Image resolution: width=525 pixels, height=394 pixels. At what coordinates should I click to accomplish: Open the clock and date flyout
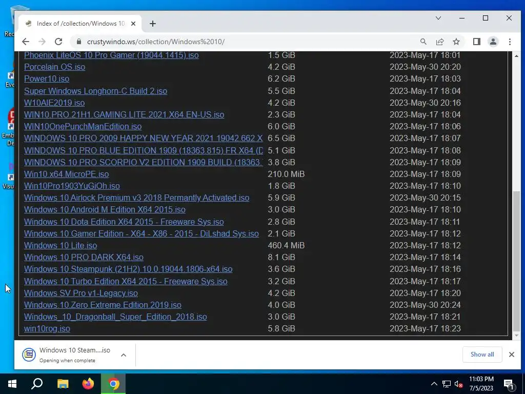[x=481, y=384]
